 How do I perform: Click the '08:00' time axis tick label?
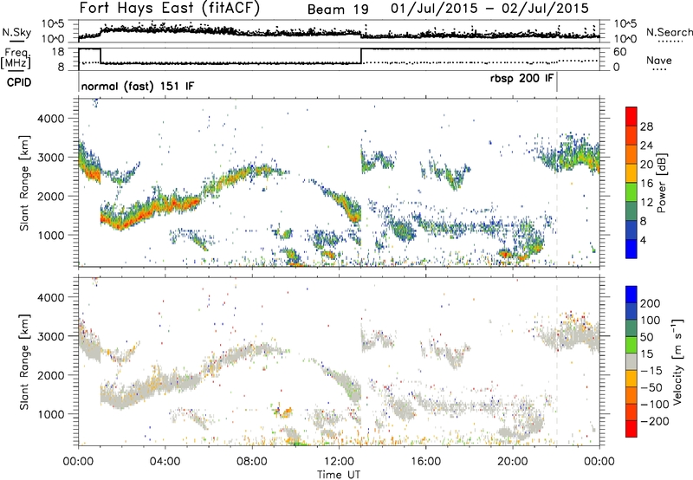251,462
